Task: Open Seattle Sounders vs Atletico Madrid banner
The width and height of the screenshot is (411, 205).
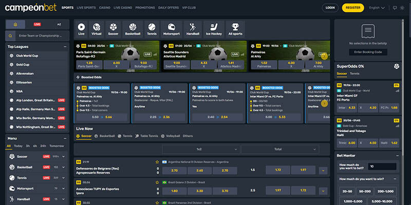Action: [203, 56]
